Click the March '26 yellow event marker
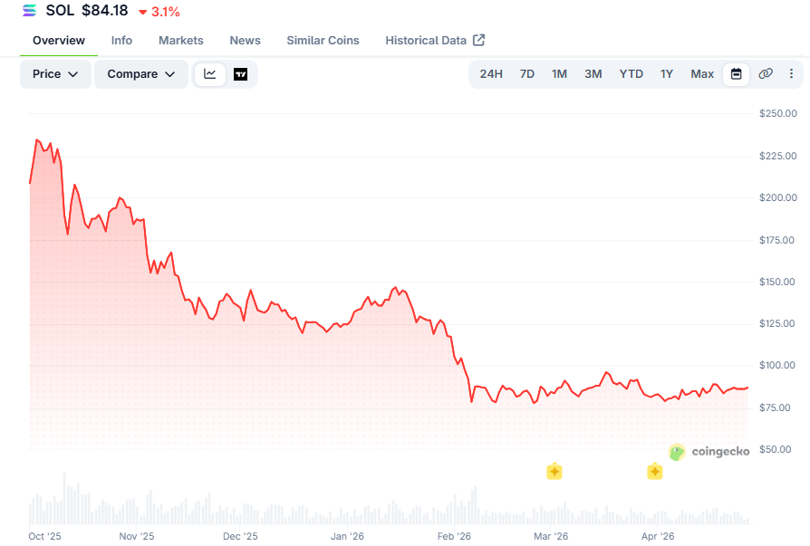The width and height of the screenshot is (810, 546). pyautogui.click(x=554, y=471)
